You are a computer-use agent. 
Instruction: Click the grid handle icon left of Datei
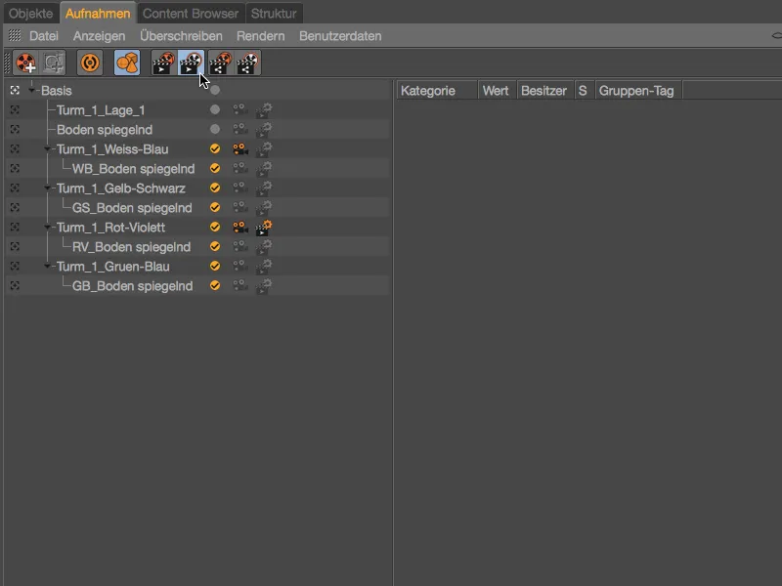15,35
